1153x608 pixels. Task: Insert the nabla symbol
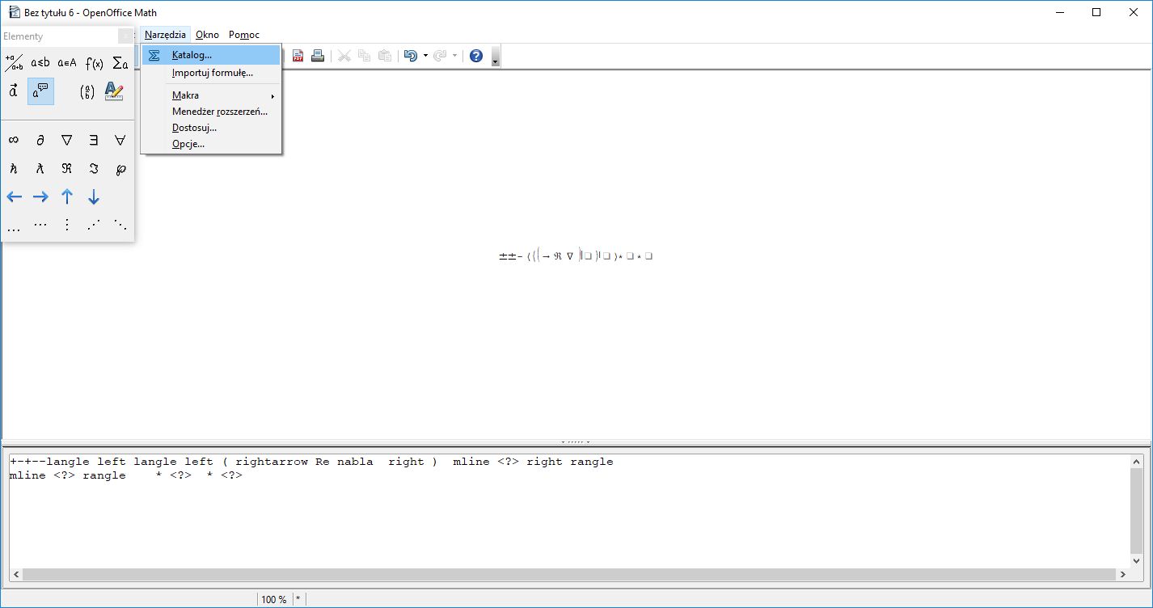click(x=67, y=140)
